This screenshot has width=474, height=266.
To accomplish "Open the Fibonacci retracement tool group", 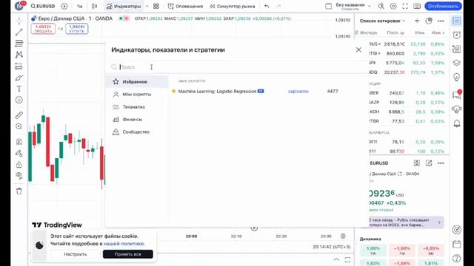I will tap(19, 43).
